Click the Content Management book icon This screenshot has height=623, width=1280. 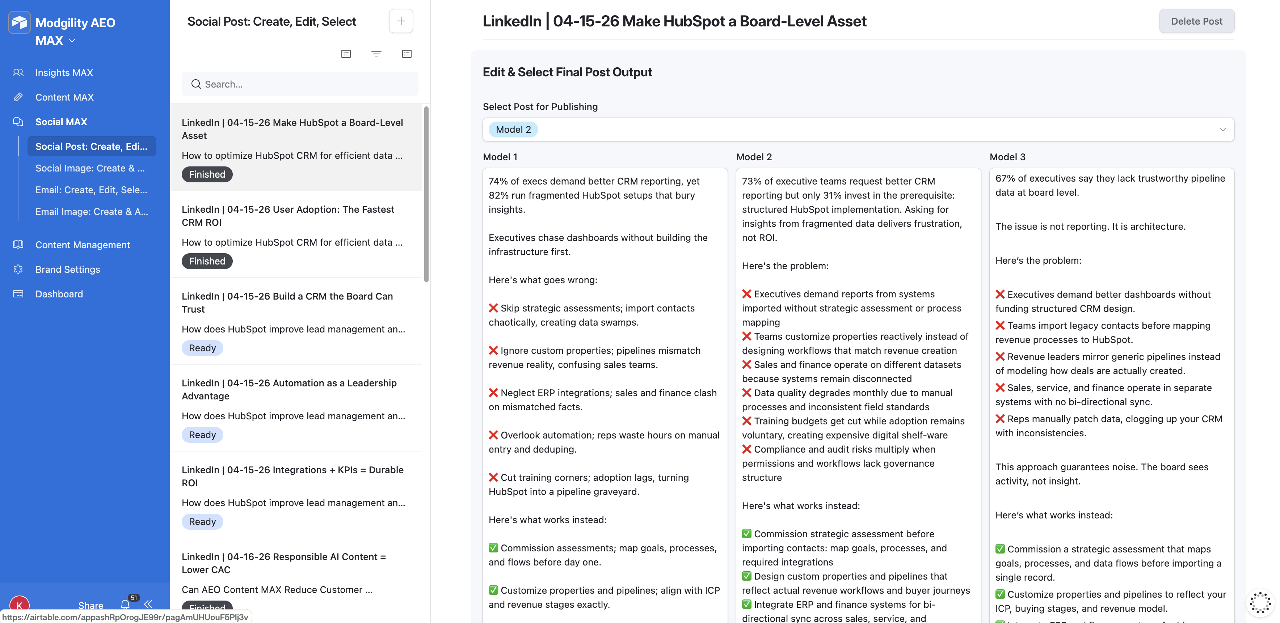18,245
